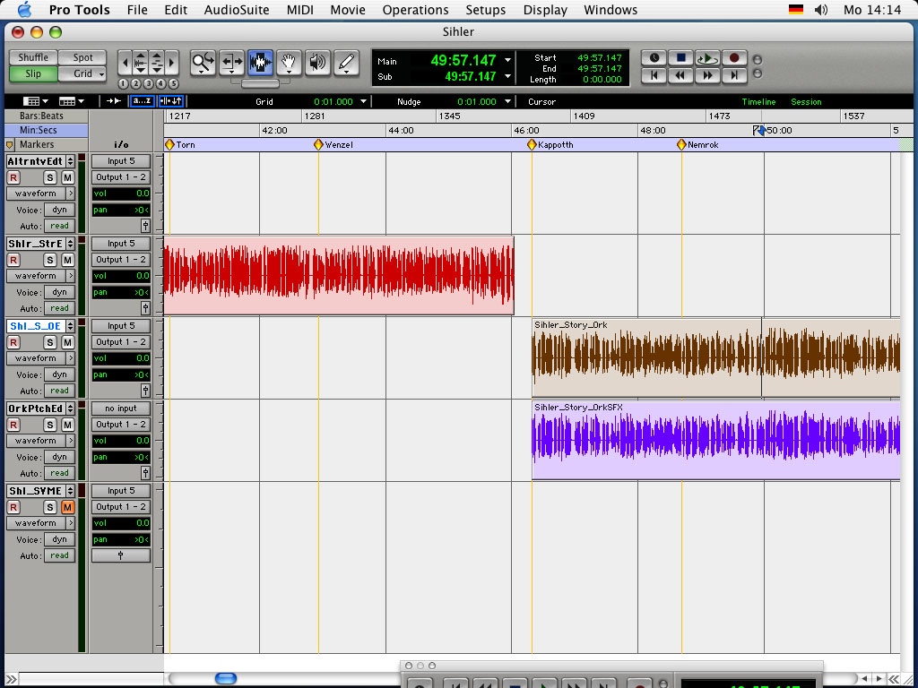This screenshot has height=688, width=918.
Task: Open the Operations menu
Action: pyautogui.click(x=415, y=10)
